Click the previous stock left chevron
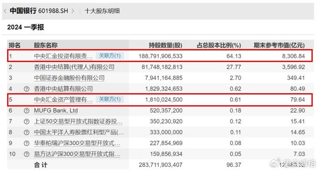Viewport: 319px width, 171px height. point(5,11)
